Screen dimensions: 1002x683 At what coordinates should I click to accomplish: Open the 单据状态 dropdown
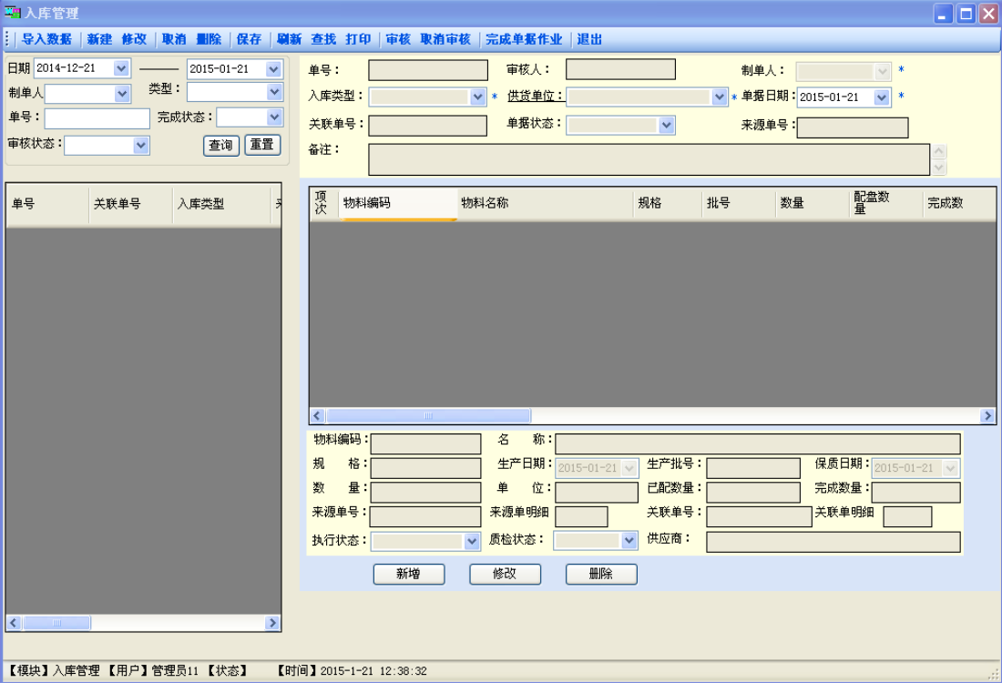666,126
